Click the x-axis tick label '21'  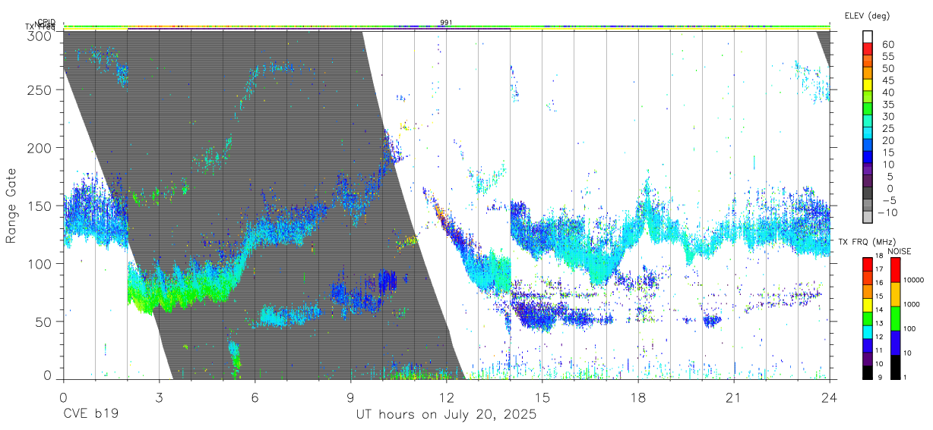click(734, 398)
